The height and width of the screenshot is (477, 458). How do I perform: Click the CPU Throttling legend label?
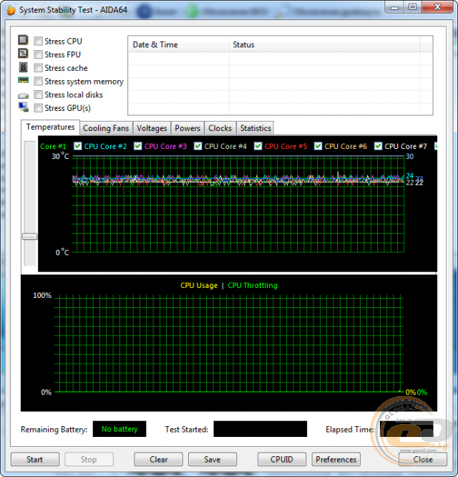click(253, 285)
